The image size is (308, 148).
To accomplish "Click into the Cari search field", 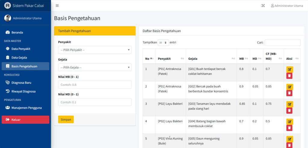I will (x=282, y=43).
